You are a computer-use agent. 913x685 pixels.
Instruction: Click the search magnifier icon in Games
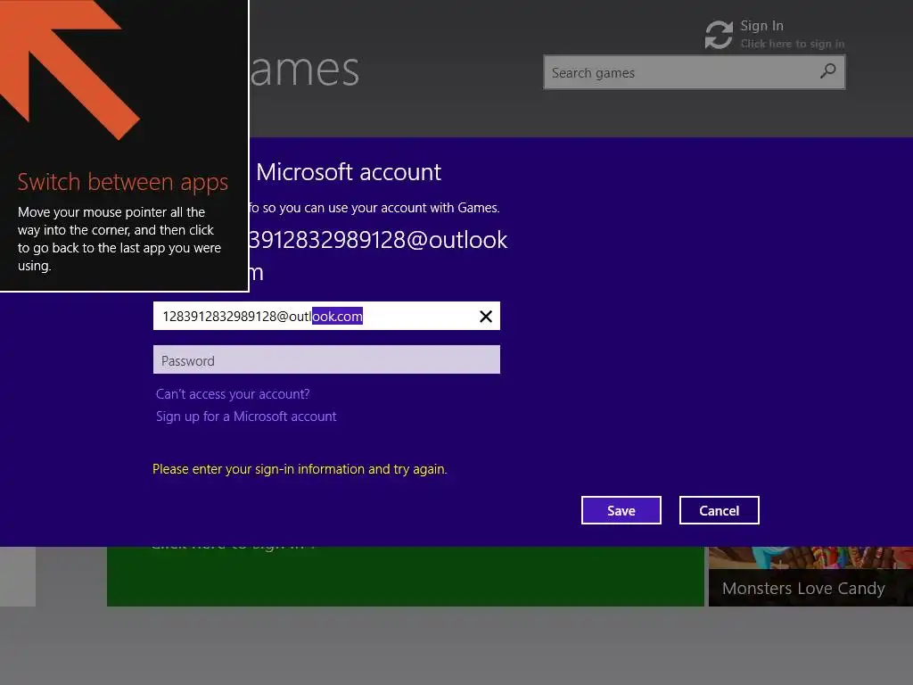(x=827, y=71)
